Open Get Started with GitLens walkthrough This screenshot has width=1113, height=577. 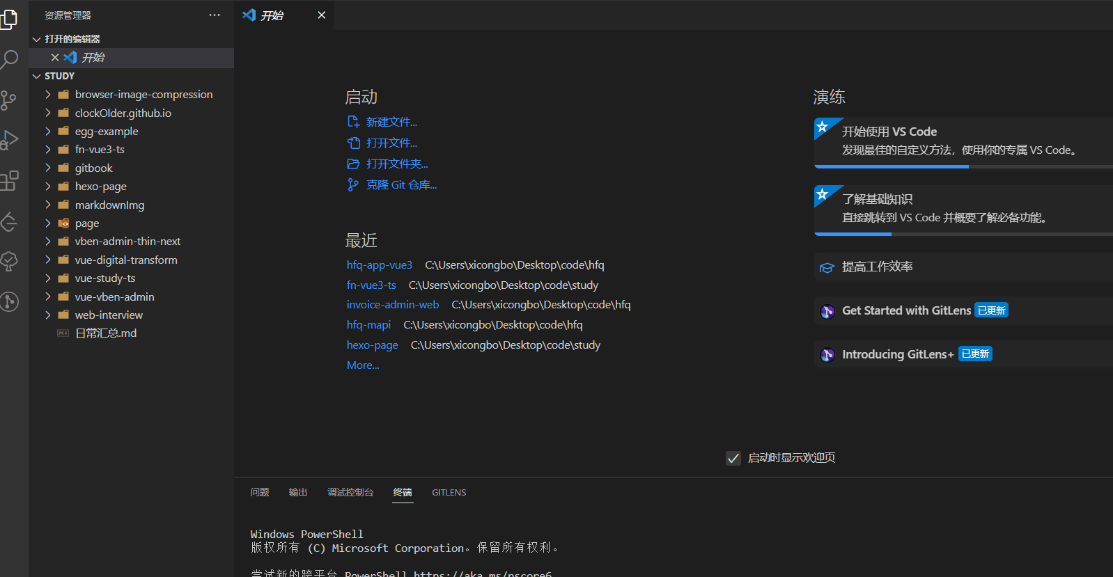click(963, 311)
